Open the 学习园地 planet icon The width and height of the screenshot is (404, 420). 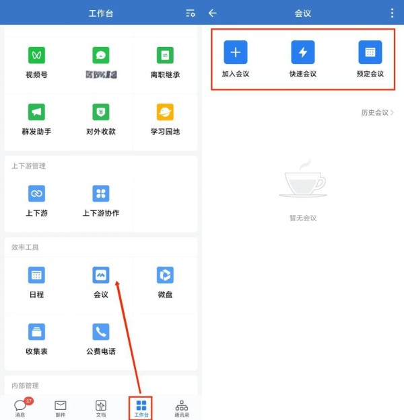point(165,112)
